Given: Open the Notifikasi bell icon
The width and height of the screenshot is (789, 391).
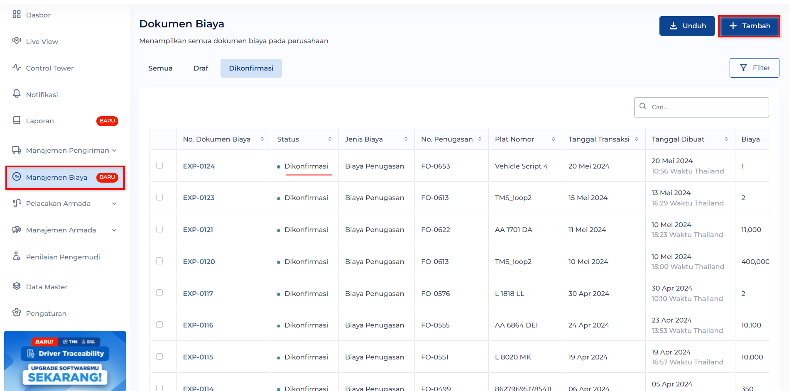Looking at the screenshot, I should (x=17, y=94).
